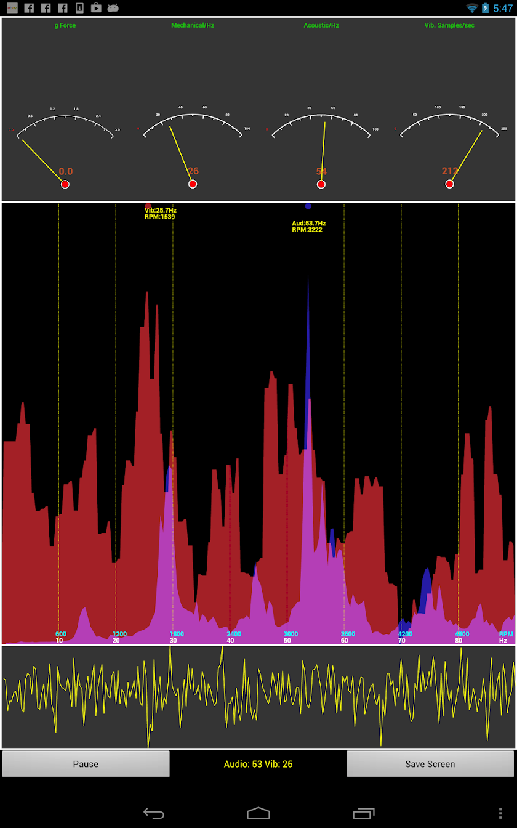
Task: Tap the Vib. Samples gauge reading 212
Action: click(450, 171)
